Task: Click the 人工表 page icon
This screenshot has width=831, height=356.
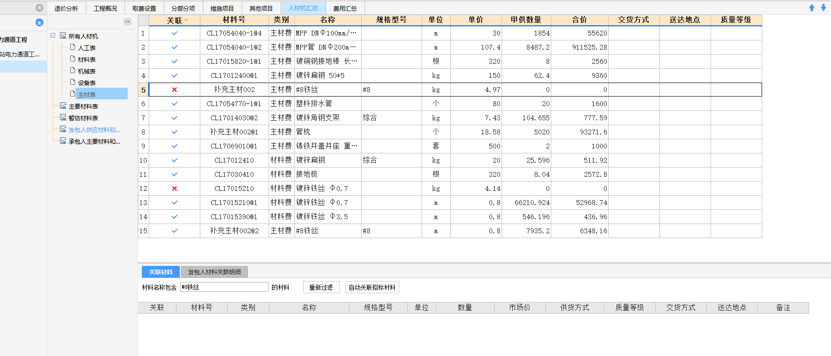Action: tap(73, 47)
